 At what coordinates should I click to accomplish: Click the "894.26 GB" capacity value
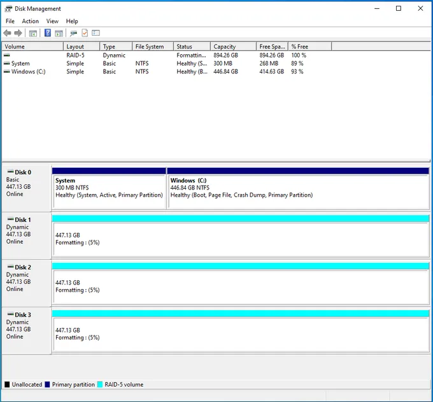(x=225, y=56)
